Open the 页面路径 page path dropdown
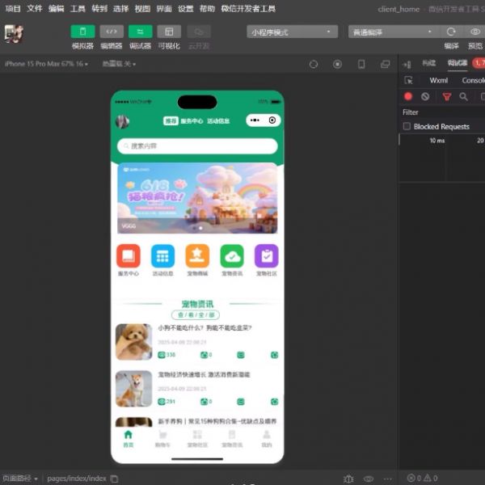 tap(20, 479)
